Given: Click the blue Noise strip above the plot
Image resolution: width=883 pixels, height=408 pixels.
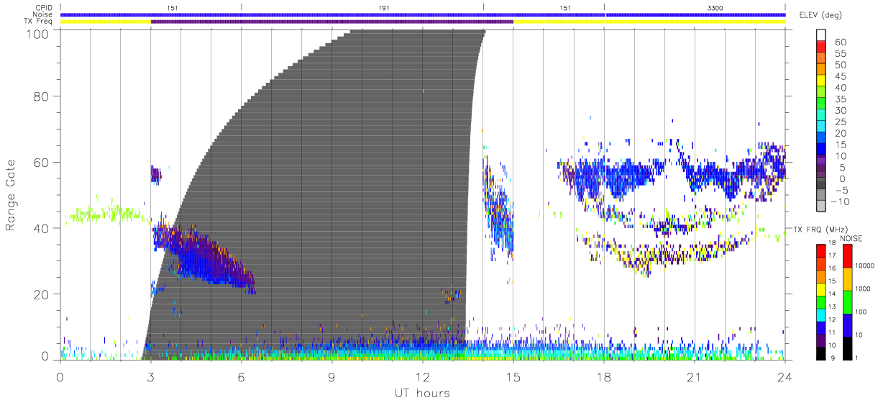Looking at the screenshot, I should coord(423,14).
